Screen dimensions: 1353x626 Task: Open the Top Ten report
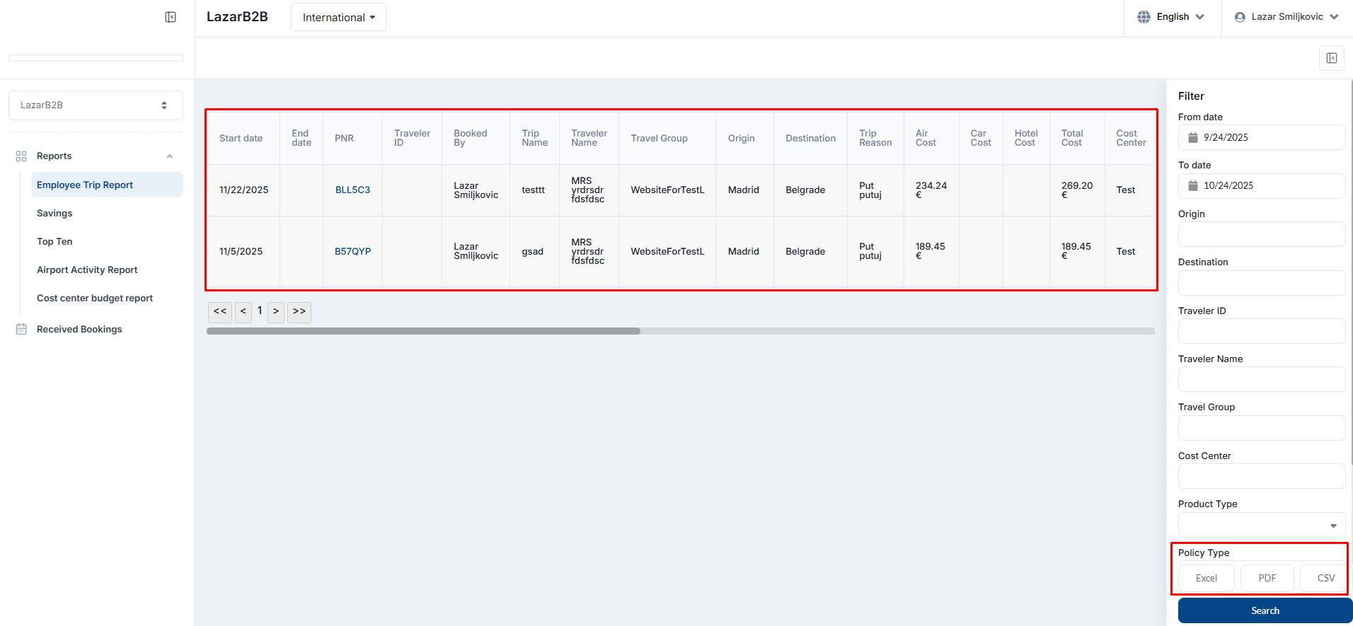tap(54, 241)
